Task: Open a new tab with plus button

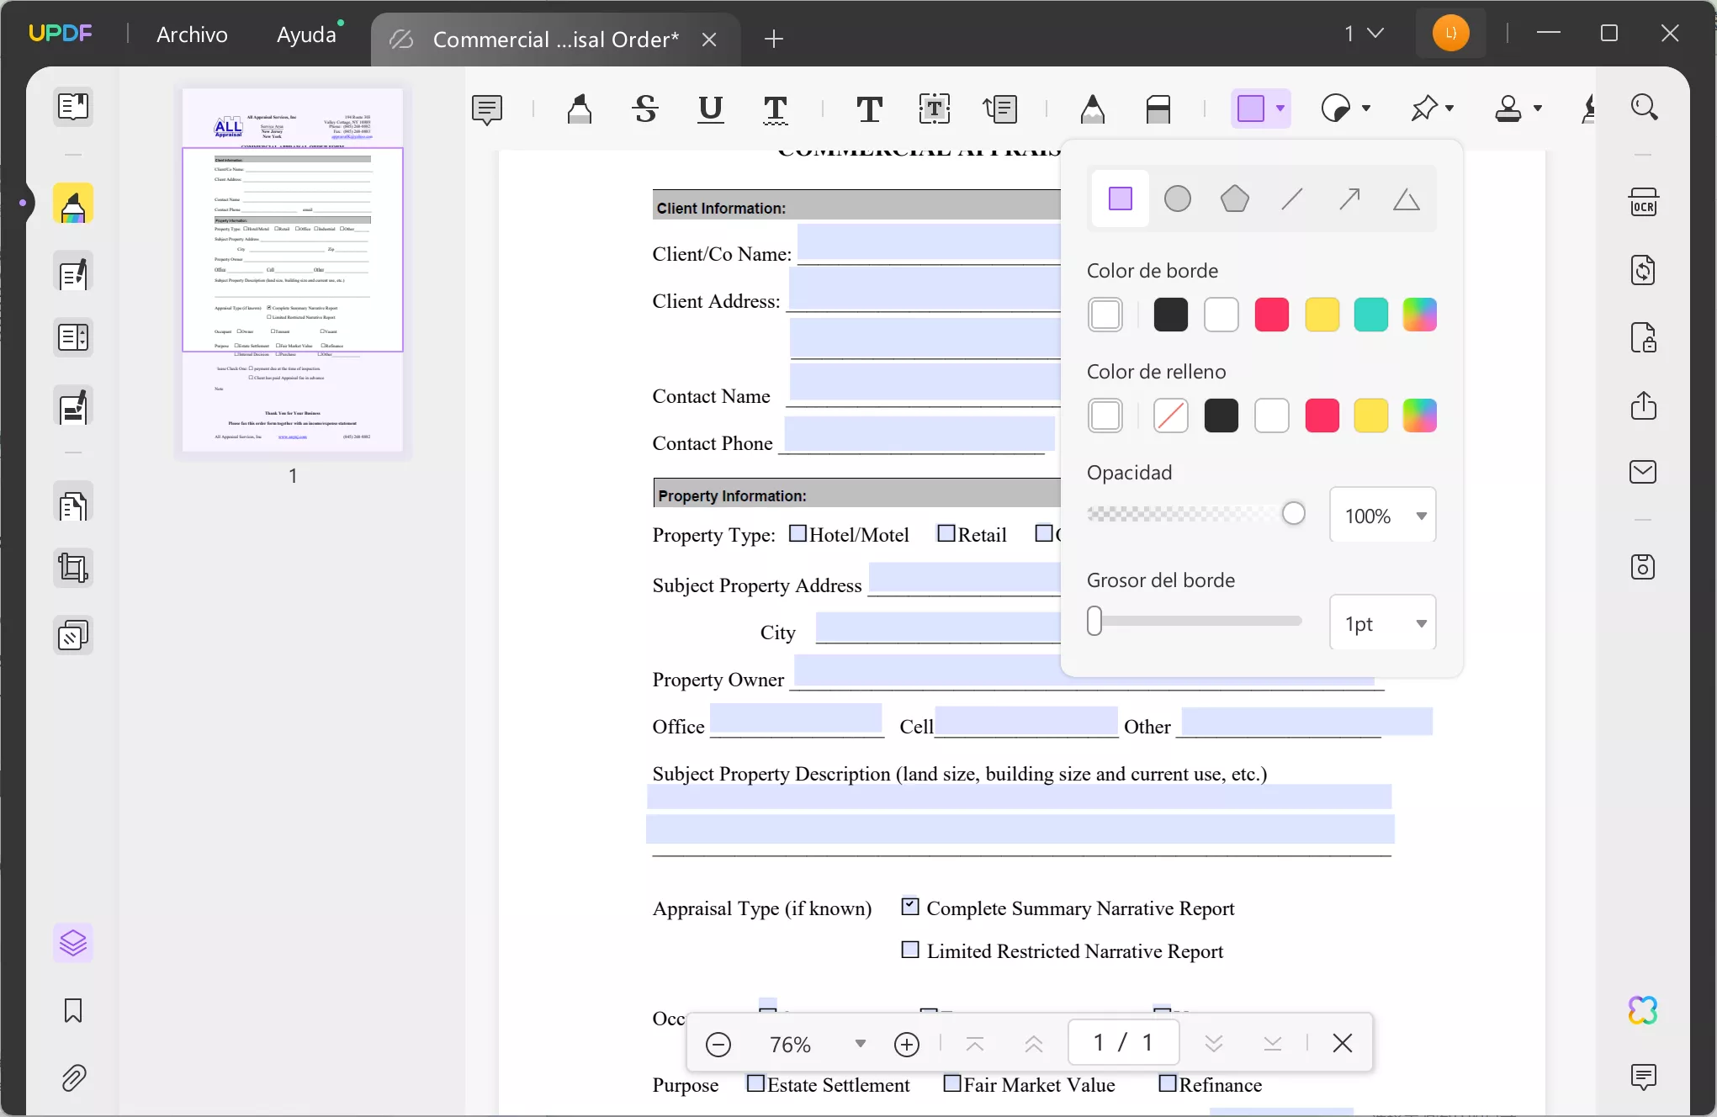Action: (x=774, y=39)
